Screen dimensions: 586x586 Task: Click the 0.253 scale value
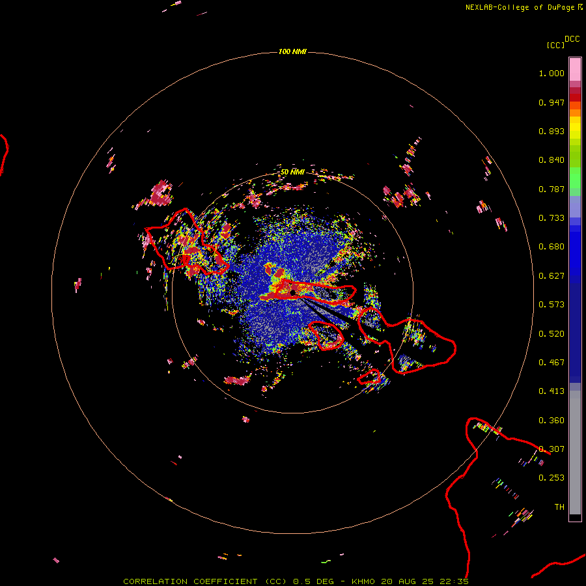[x=551, y=478]
